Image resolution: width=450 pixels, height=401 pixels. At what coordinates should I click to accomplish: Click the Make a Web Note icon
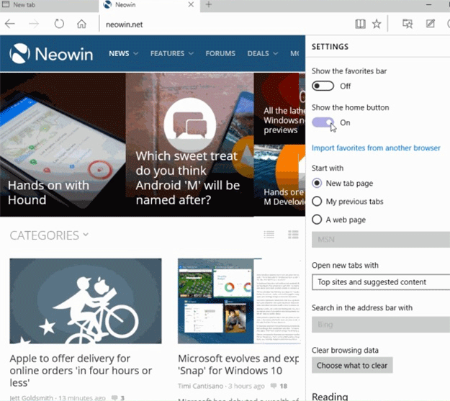[431, 24]
